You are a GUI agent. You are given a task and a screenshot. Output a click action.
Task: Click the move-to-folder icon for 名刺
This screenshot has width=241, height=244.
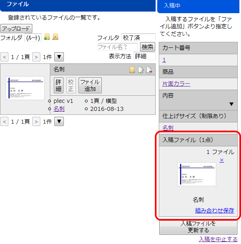pyautogui.click(x=132, y=70)
